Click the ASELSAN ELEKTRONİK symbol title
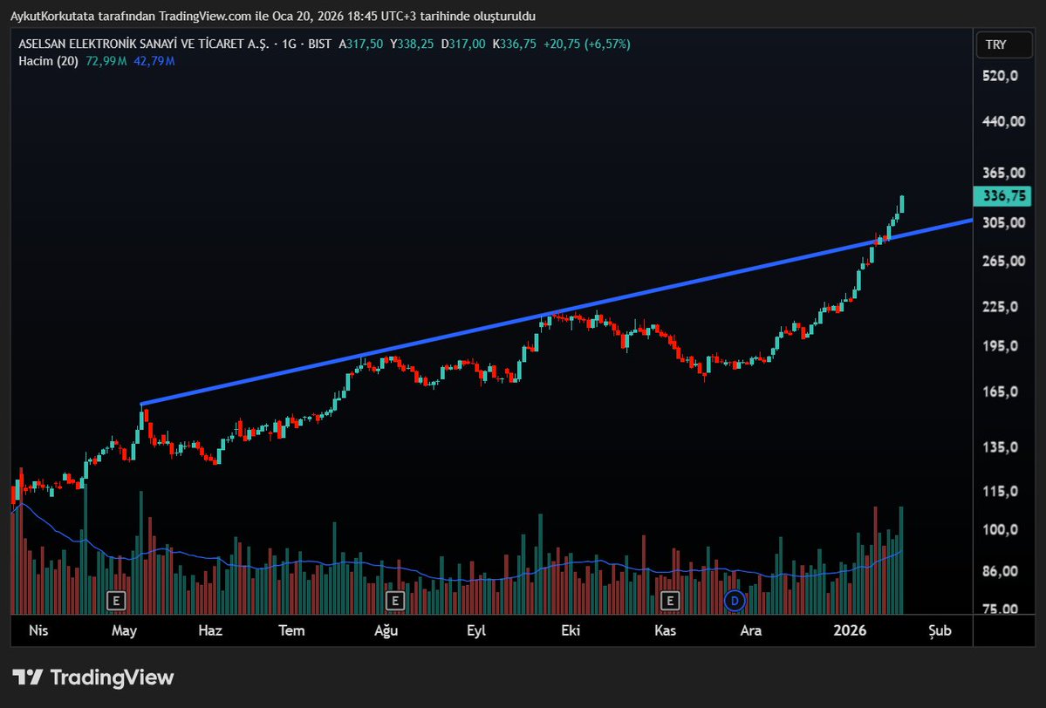The image size is (1046, 708). point(143,44)
